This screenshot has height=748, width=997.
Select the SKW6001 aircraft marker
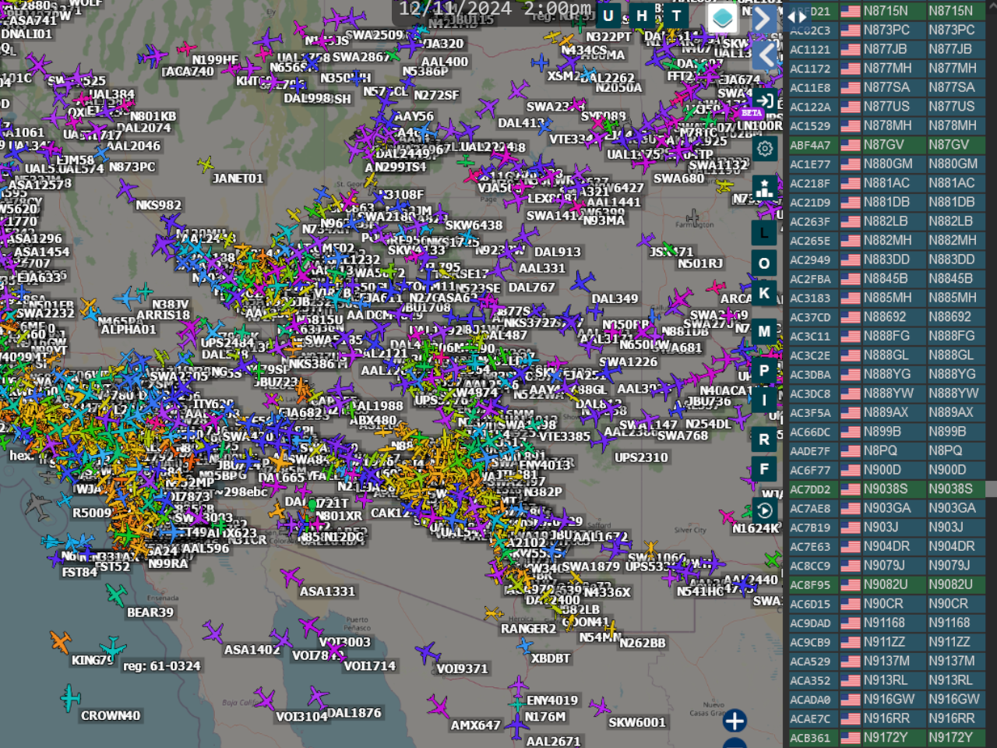tap(600, 707)
